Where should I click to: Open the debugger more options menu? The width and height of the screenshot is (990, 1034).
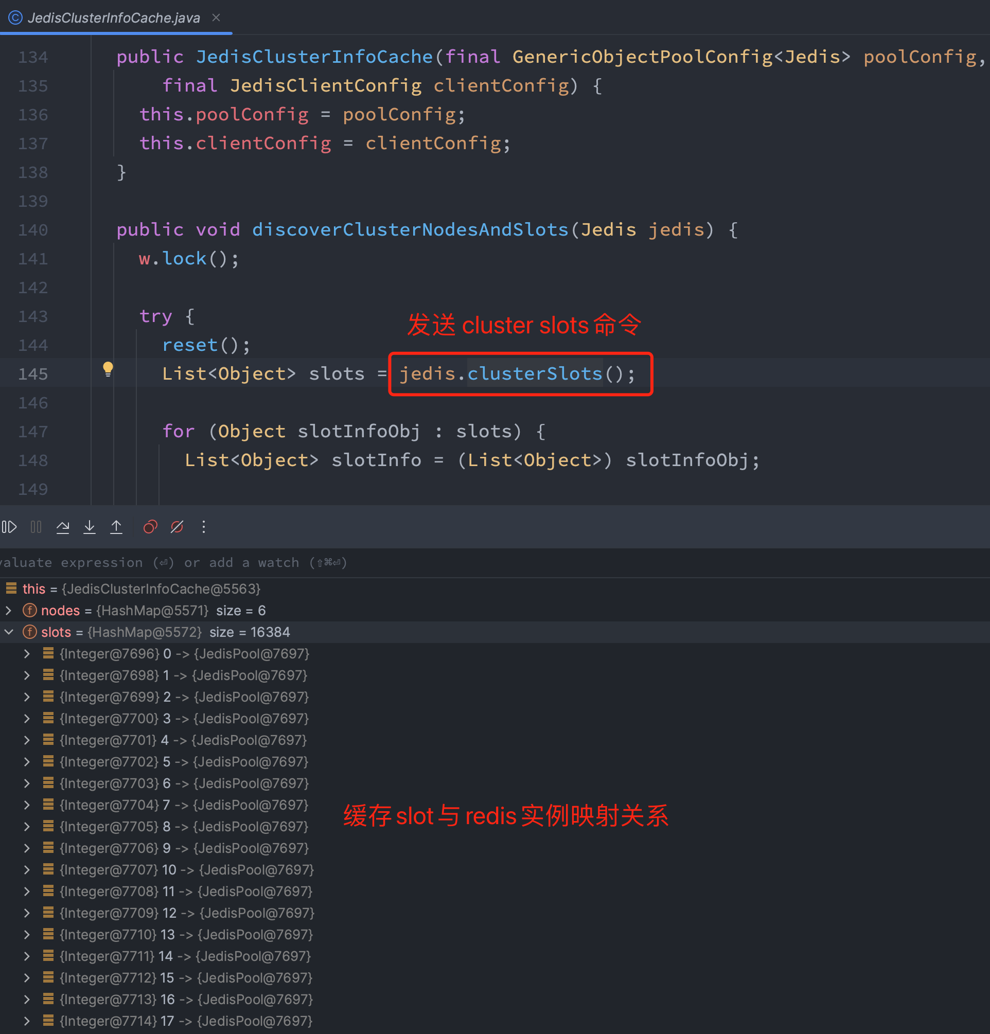204,527
